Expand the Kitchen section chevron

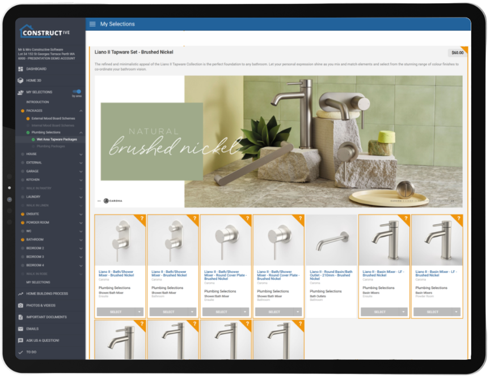coord(81,179)
